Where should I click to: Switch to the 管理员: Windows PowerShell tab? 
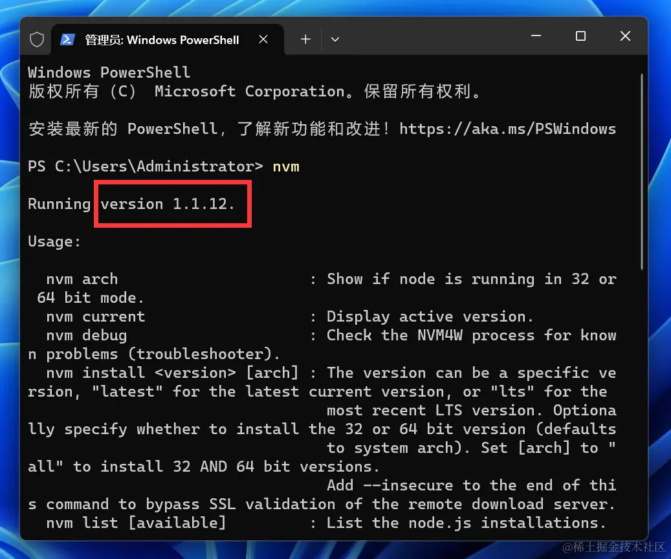tap(168, 40)
